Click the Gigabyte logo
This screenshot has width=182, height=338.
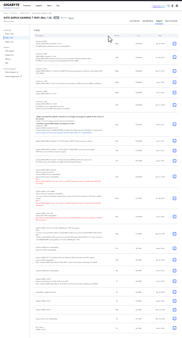tap(12, 5)
